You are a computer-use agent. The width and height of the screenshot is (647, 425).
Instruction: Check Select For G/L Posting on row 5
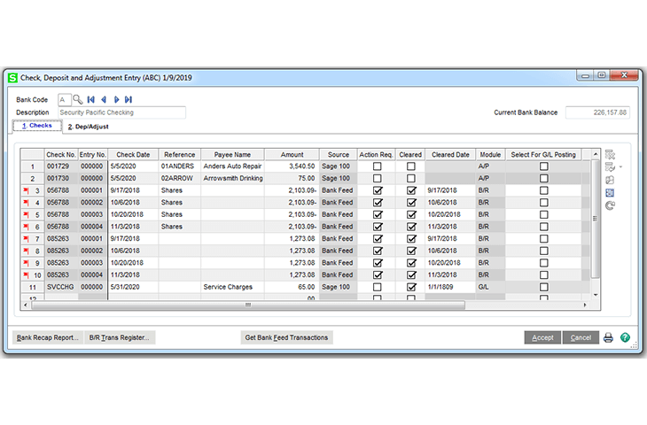coord(544,214)
